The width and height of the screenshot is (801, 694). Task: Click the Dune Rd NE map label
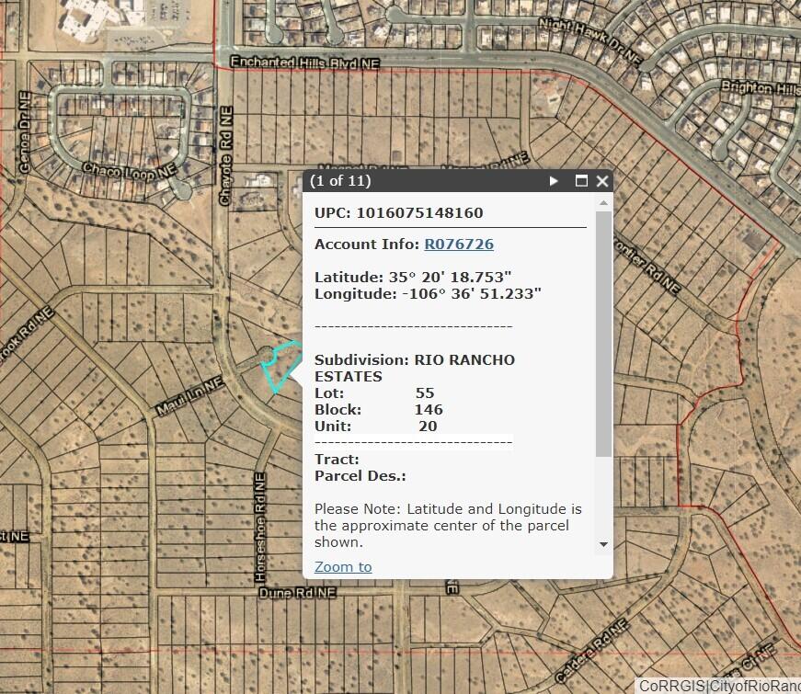coord(297,593)
